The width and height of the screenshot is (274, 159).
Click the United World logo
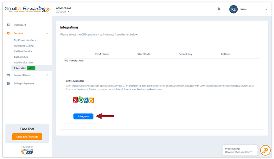tap(27, 151)
